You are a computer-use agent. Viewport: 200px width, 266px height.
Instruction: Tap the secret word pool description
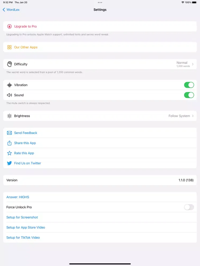(x=44, y=72)
